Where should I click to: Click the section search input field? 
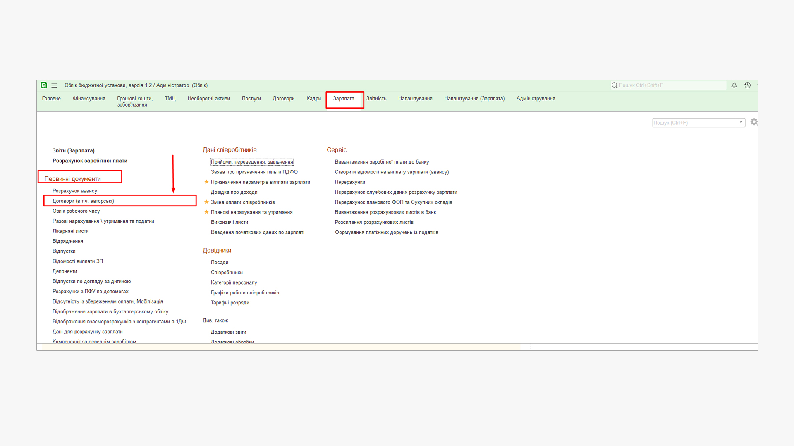pyautogui.click(x=694, y=123)
